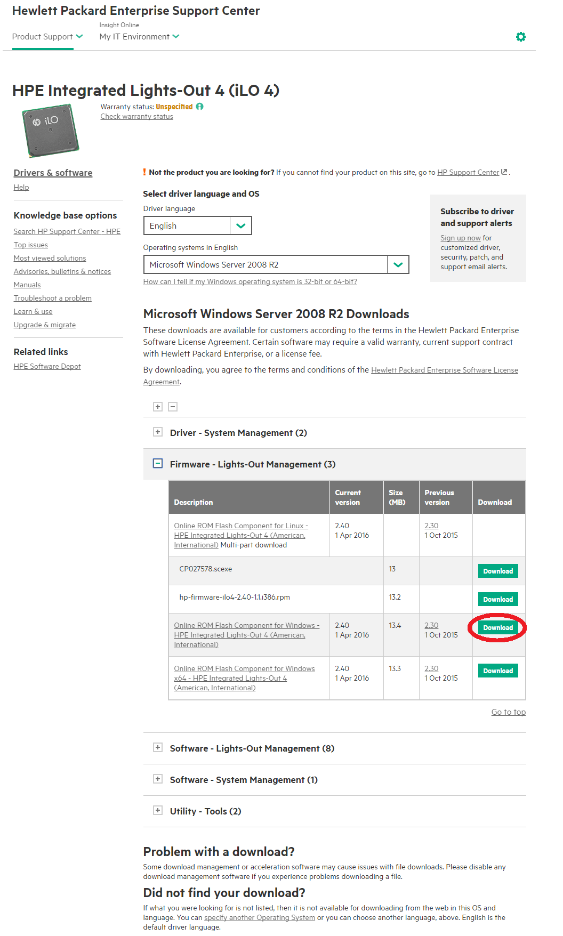The width and height of the screenshot is (563, 936).
Task: Download the Windows ROM Flash Component (13.4 MB)
Action: [498, 627]
